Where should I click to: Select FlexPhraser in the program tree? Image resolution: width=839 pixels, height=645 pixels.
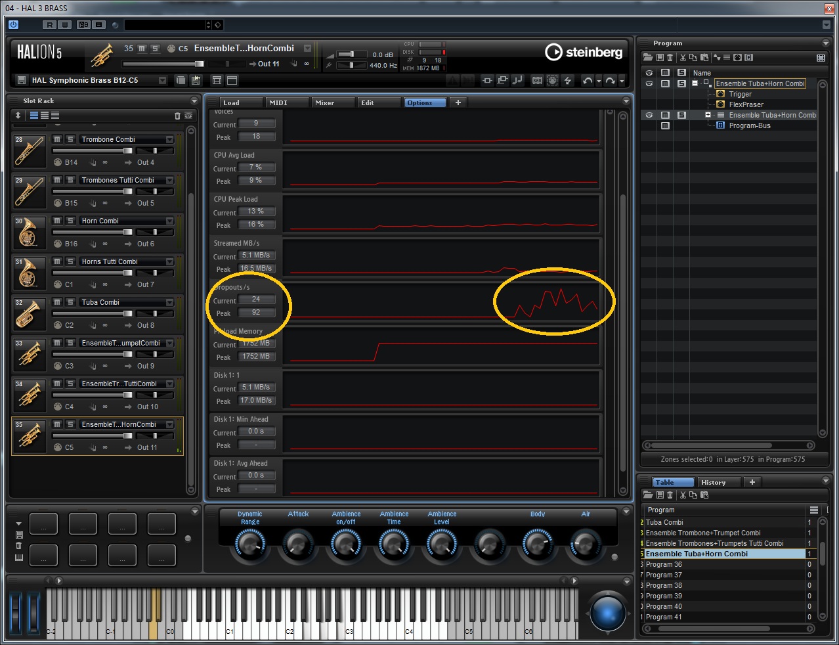pos(746,104)
